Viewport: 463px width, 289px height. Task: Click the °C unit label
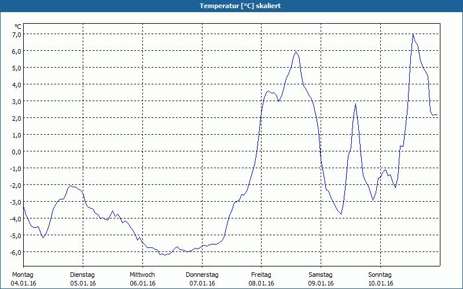coord(18,27)
